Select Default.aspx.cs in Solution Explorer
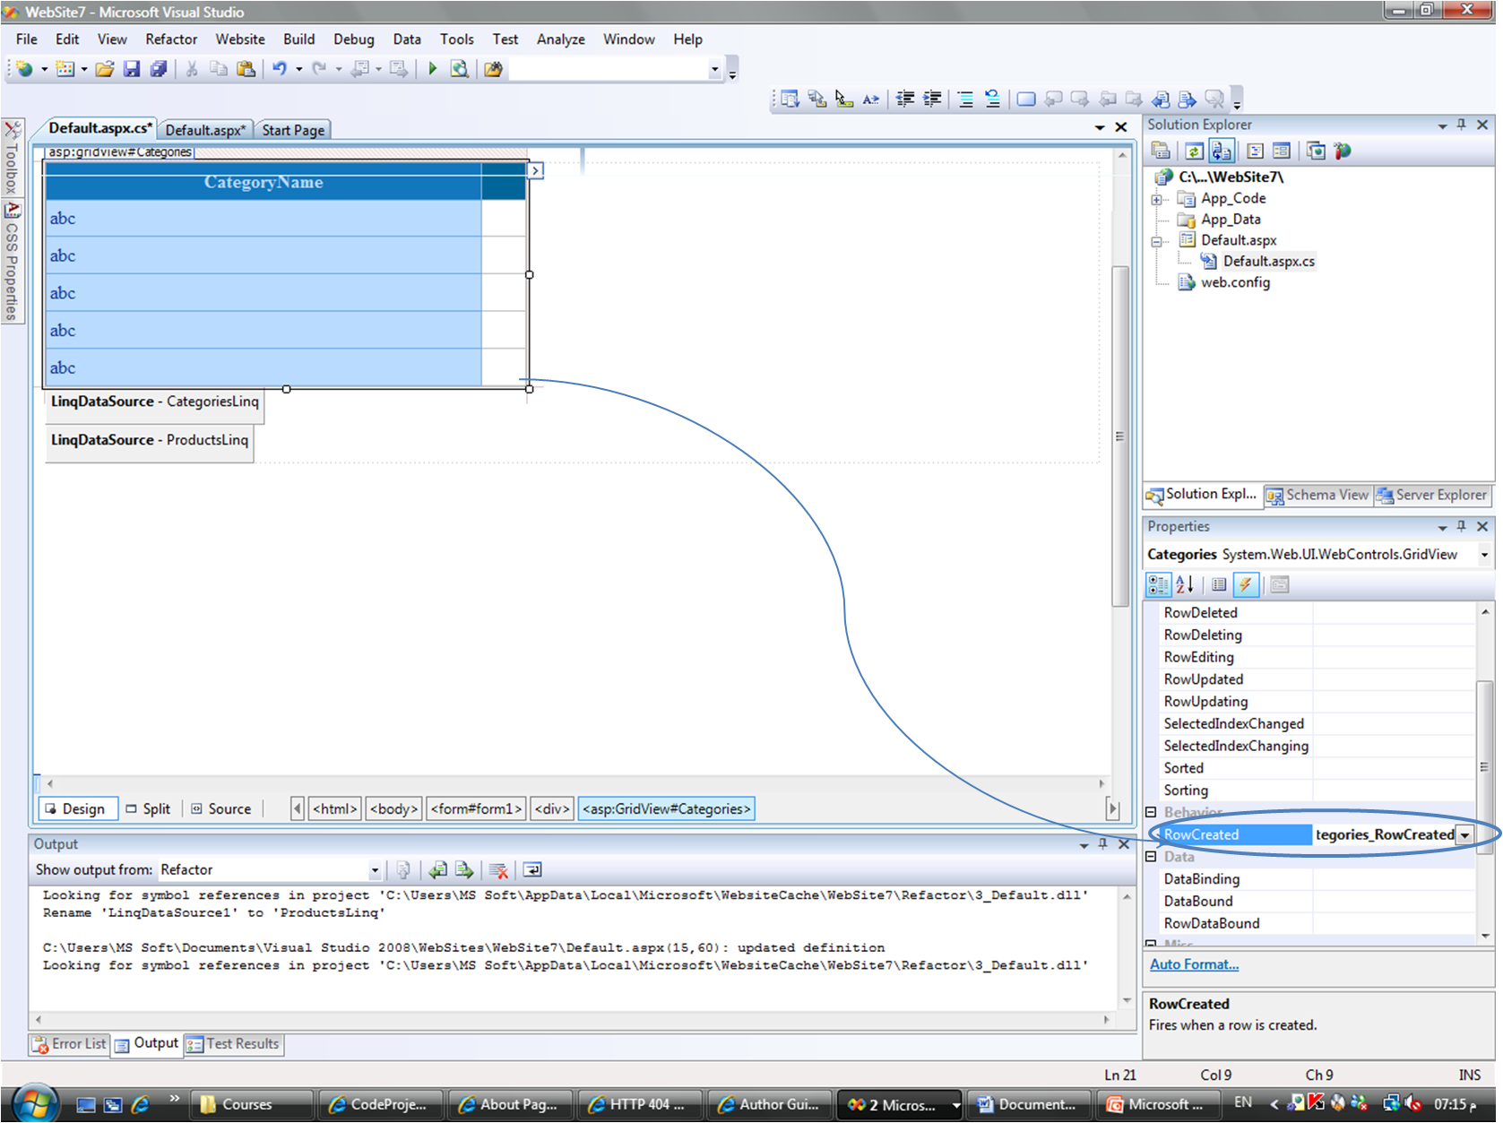The image size is (1503, 1123). pos(1268,262)
